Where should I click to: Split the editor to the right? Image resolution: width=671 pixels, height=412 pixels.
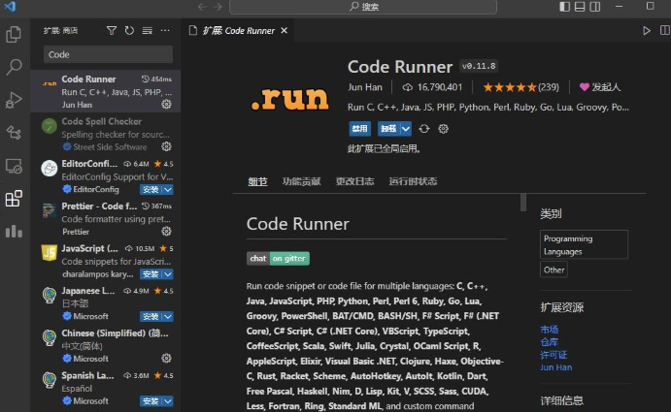pos(664,30)
